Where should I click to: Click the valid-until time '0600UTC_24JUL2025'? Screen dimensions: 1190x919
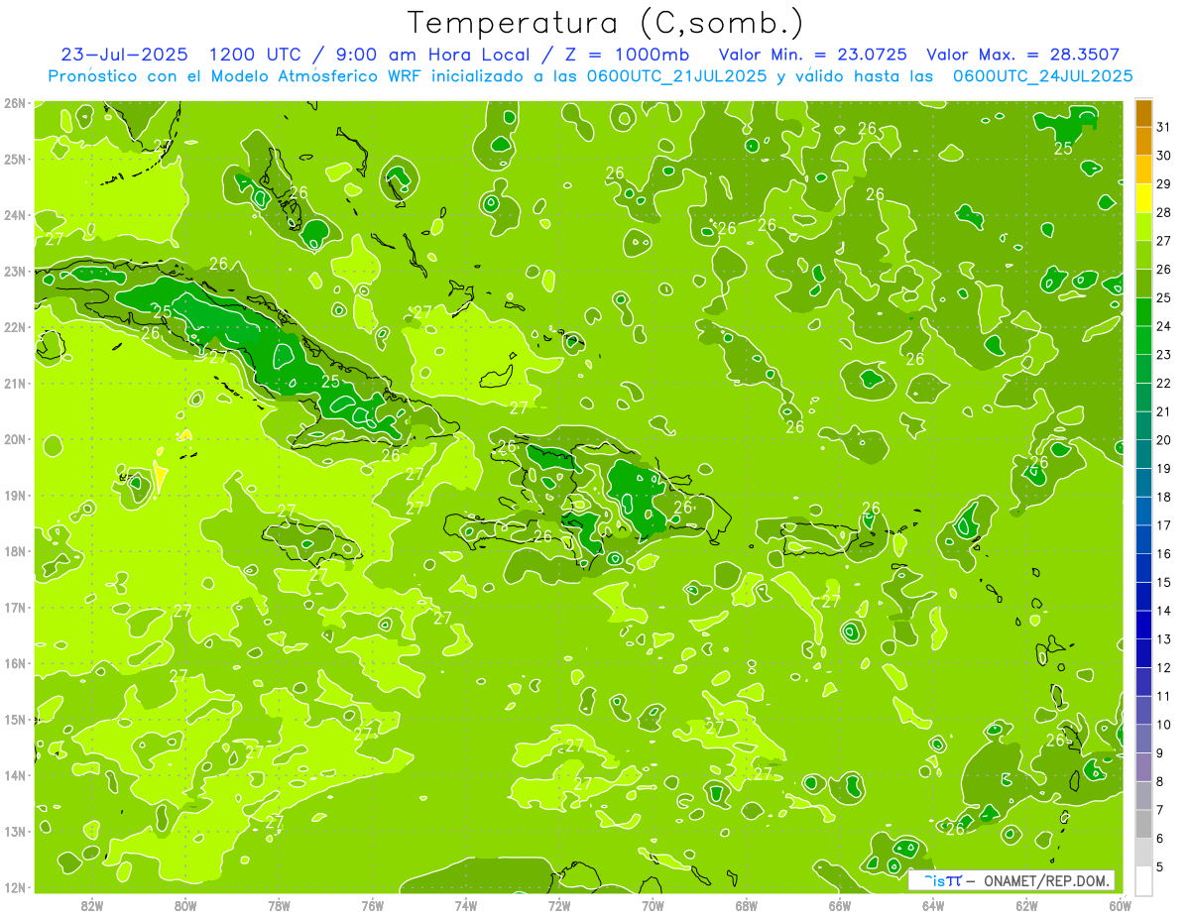click(1042, 75)
